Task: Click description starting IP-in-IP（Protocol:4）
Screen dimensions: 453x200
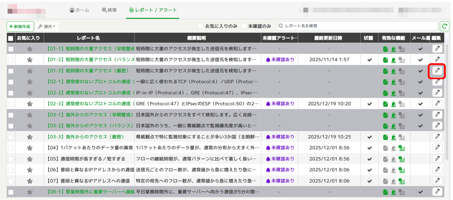Action: pyautogui.click(x=196, y=93)
